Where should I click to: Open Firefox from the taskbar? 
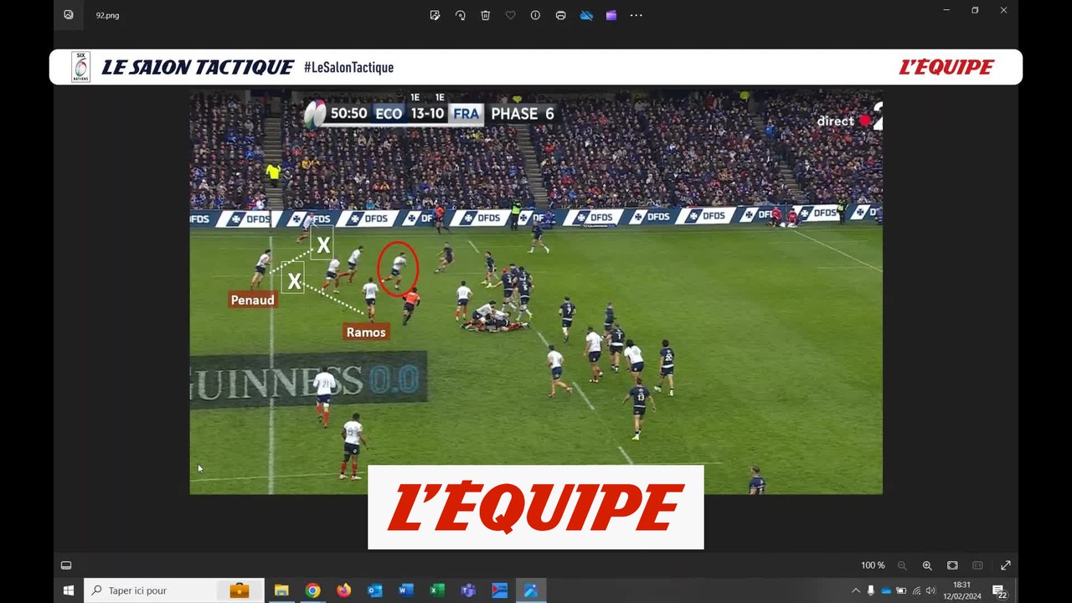(343, 590)
